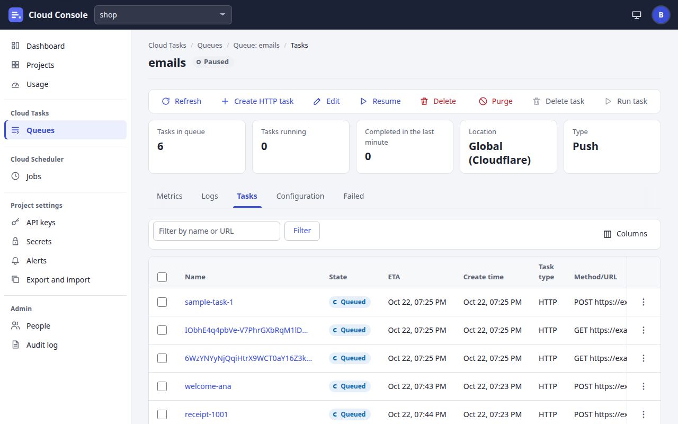Go to Projects in sidebar
The width and height of the screenshot is (678, 424).
[65, 65]
